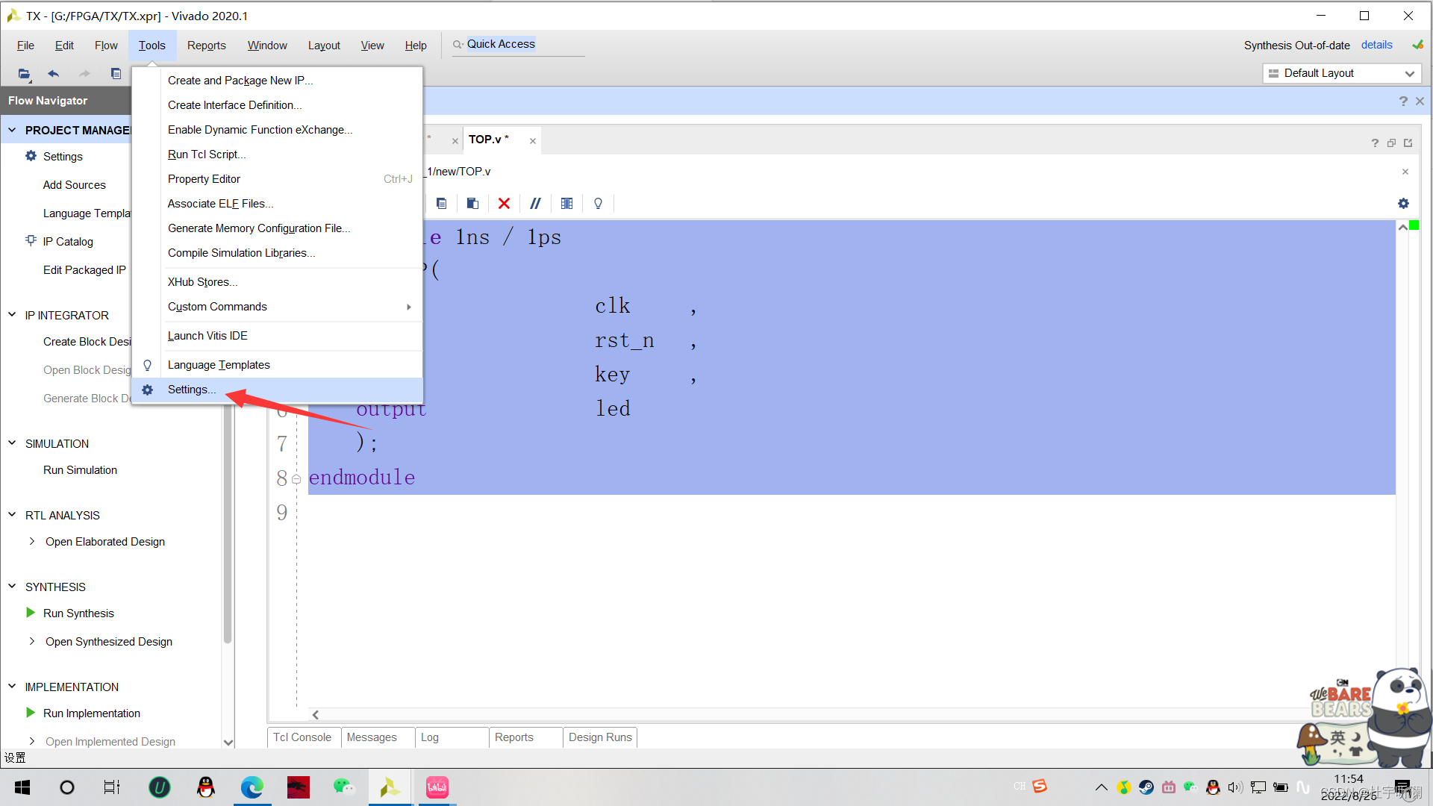
Task: Collapse the PROJECT MANAGER section
Action: pyautogui.click(x=12, y=129)
